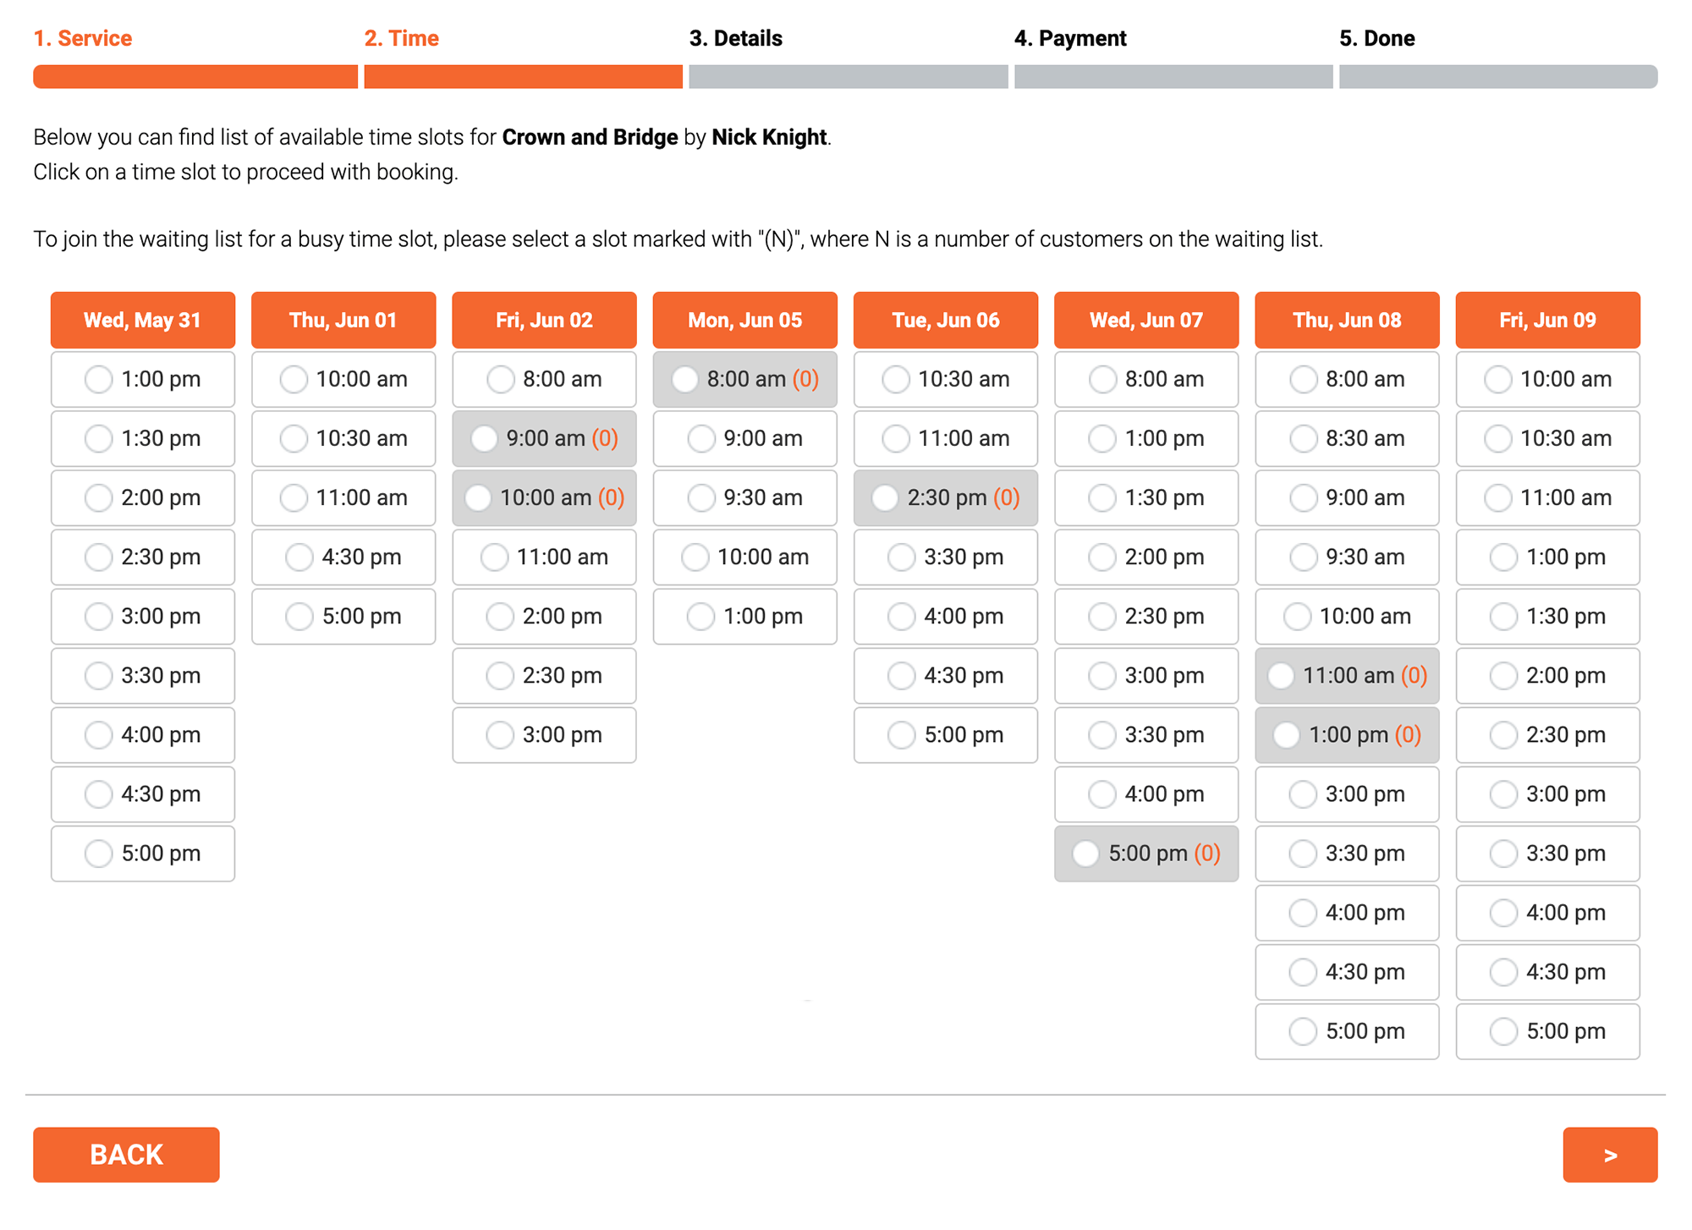Go to next week with > button
The height and width of the screenshot is (1230, 1692).
point(1610,1154)
